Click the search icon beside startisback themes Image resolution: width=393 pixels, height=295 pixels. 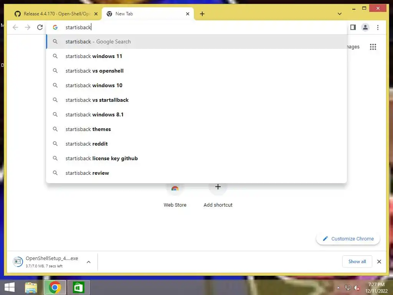click(x=55, y=129)
